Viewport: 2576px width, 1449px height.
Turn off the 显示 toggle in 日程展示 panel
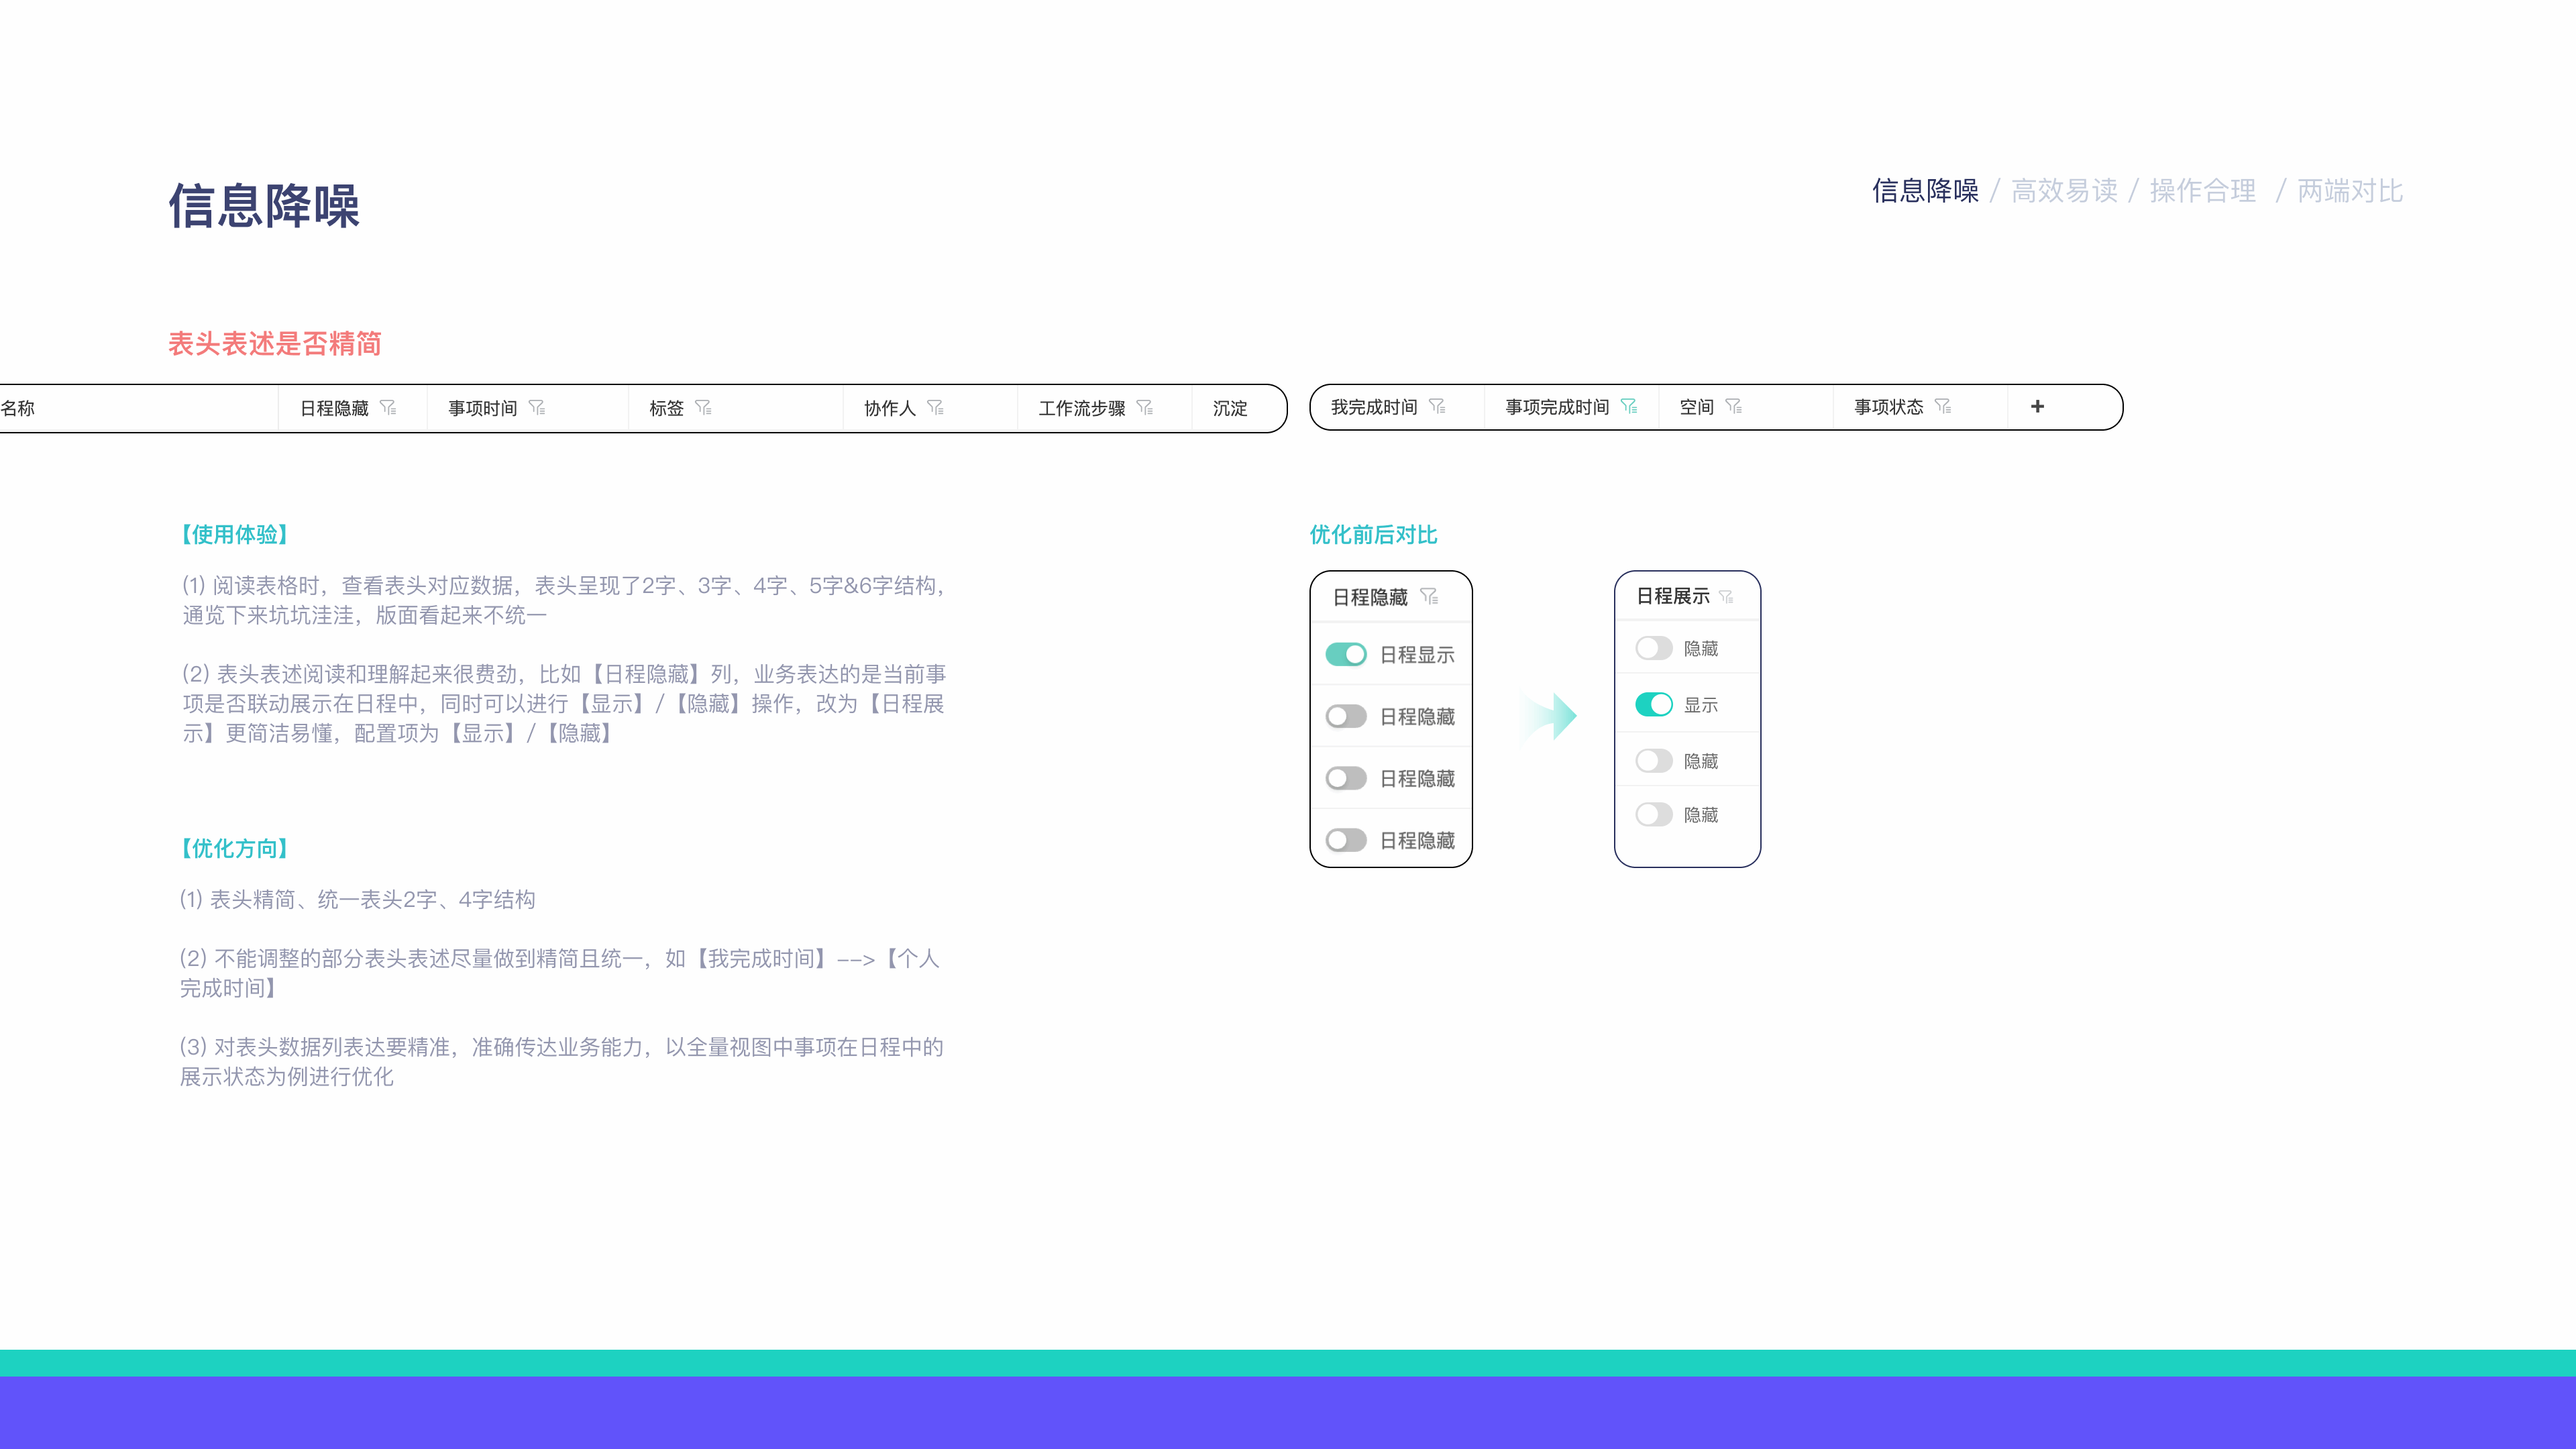pos(1655,704)
